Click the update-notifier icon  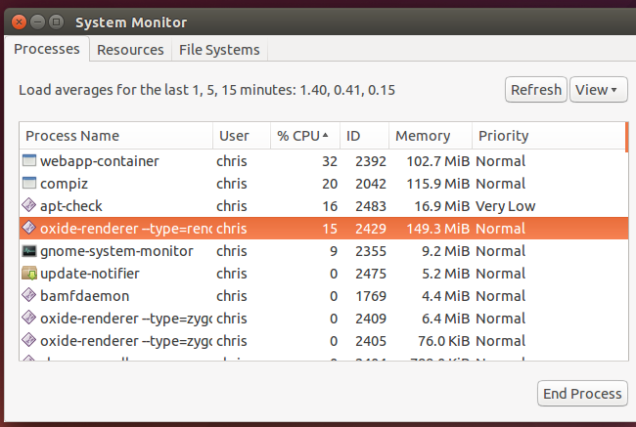[x=29, y=274]
